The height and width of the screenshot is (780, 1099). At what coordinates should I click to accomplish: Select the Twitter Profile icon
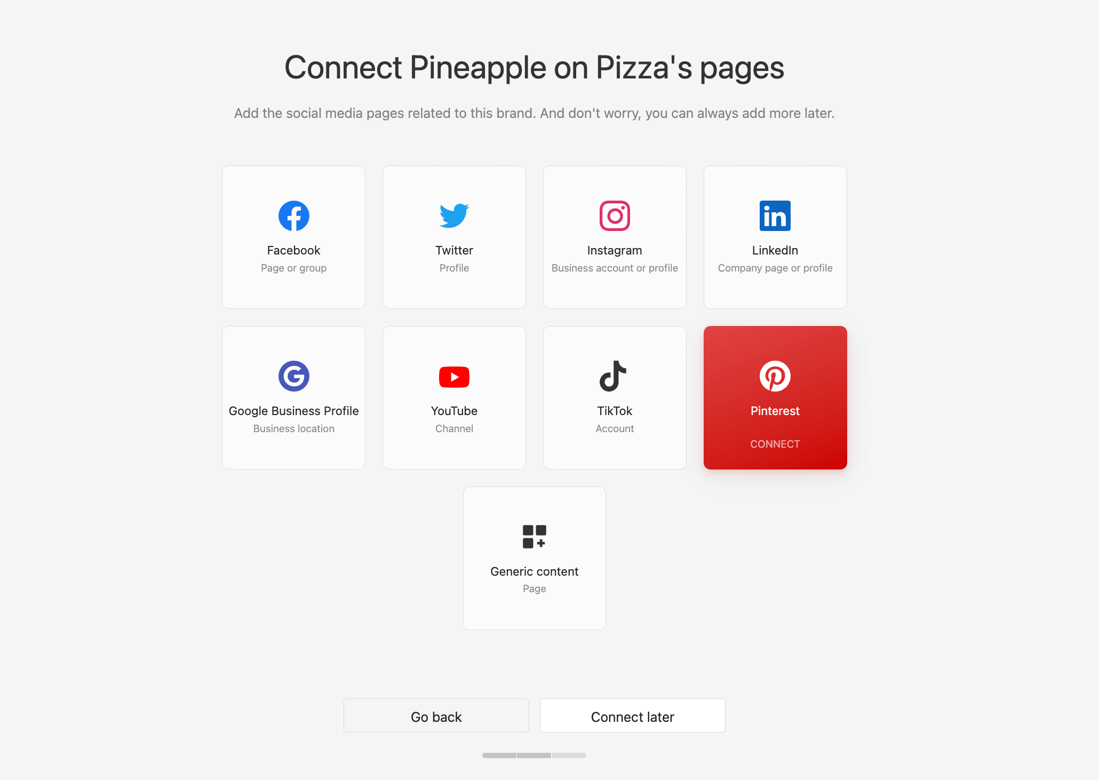(453, 214)
